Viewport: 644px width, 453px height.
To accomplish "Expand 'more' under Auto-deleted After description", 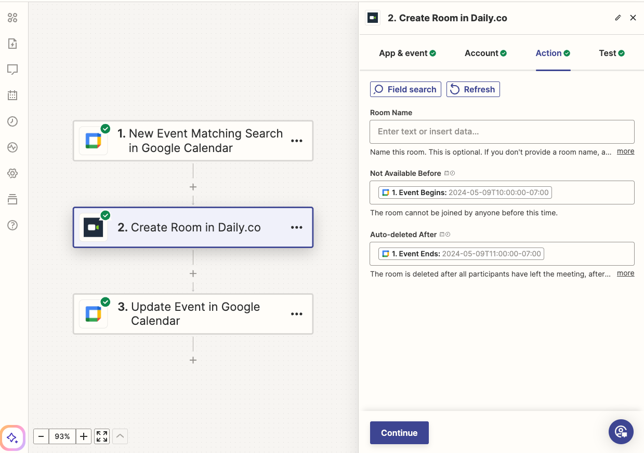I will tap(625, 273).
